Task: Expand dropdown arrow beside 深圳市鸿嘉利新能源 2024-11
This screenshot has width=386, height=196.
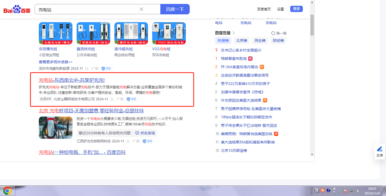Action: 87,69
